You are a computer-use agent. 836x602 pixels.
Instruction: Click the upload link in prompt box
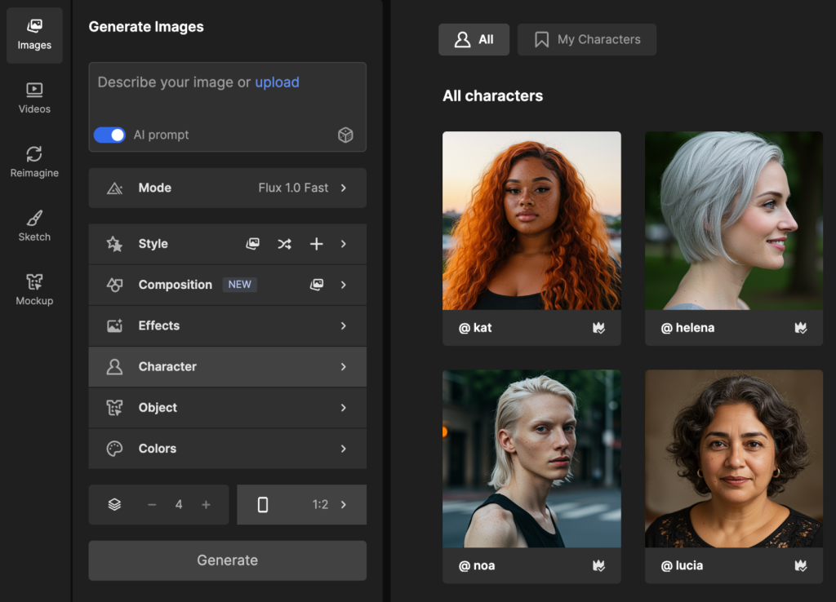(277, 82)
